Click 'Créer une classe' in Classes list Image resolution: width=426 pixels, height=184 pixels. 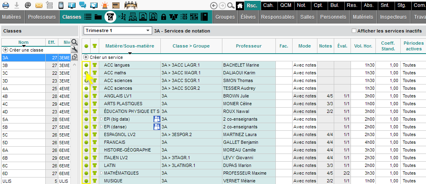pyautogui.click(x=25, y=50)
